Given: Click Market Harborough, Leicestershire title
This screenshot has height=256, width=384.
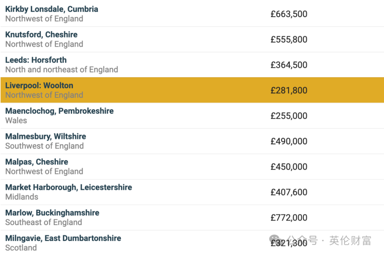Looking at the screenshot, I should (69, 187).
